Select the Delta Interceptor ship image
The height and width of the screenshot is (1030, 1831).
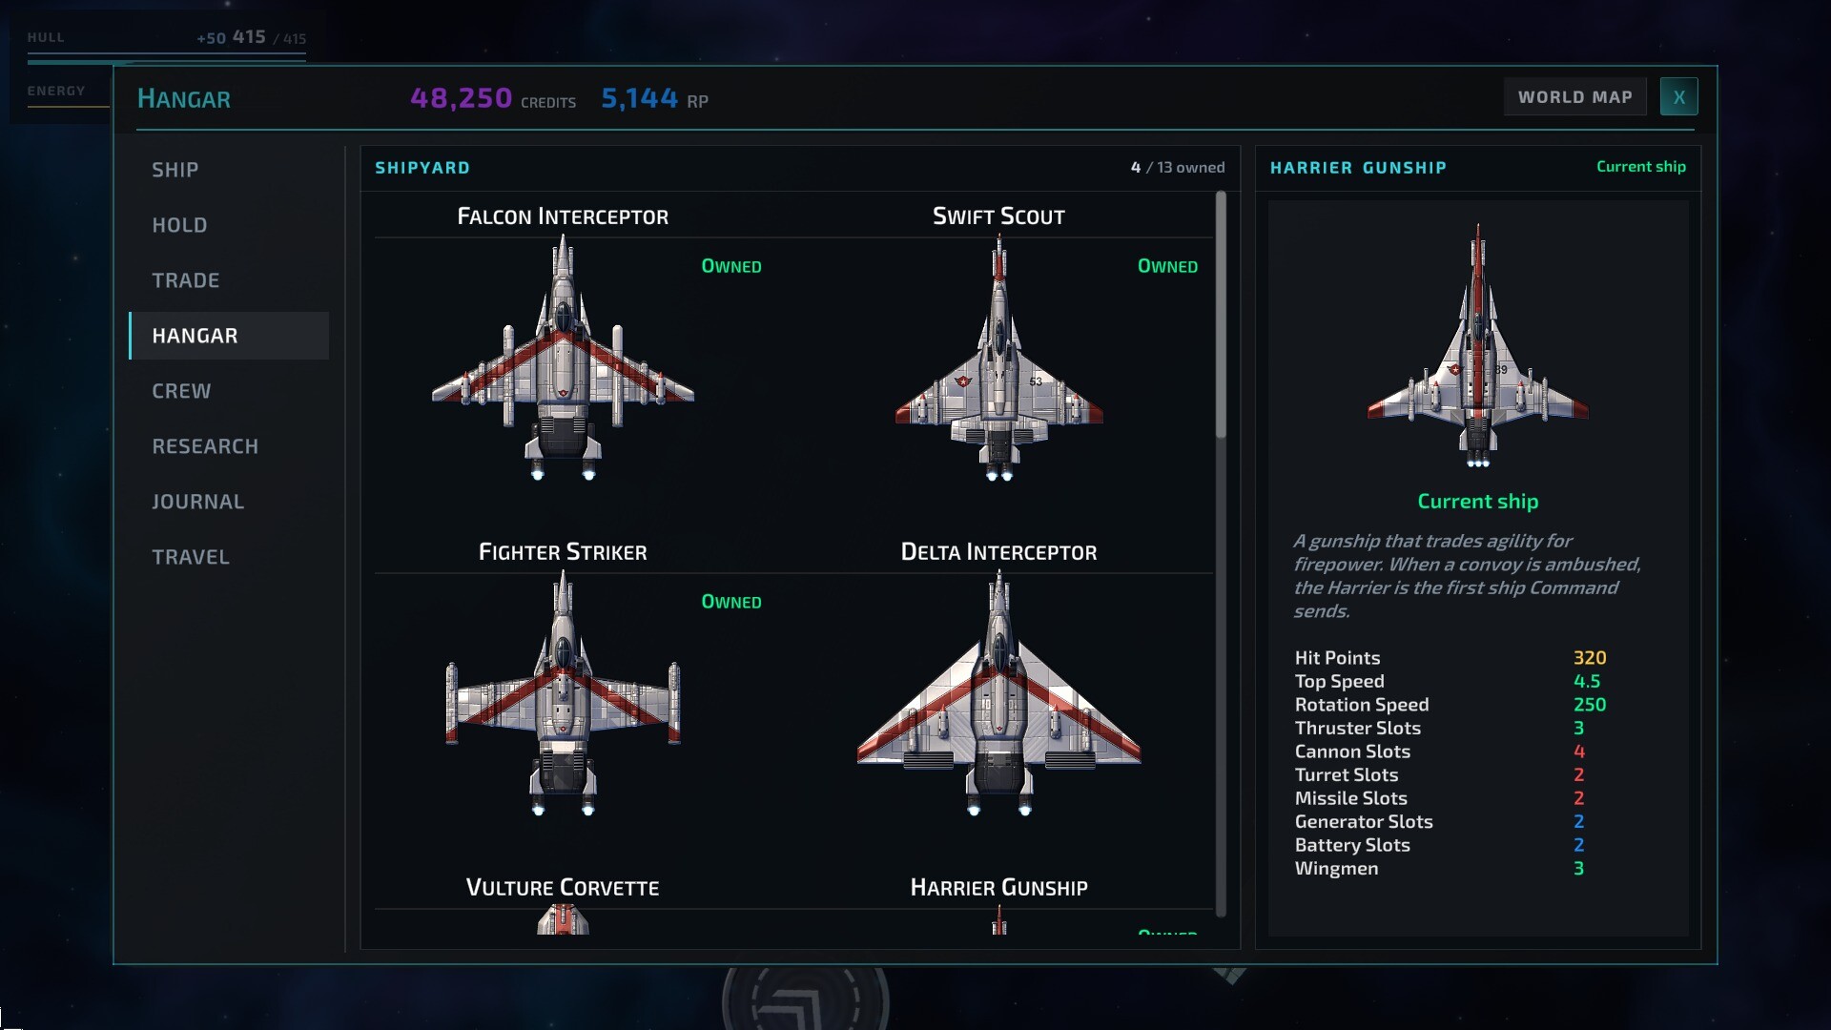[x=998, y=693]
